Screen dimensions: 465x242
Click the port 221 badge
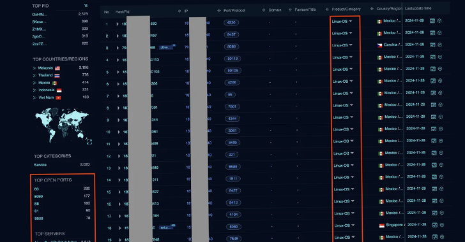pos(232,155)
